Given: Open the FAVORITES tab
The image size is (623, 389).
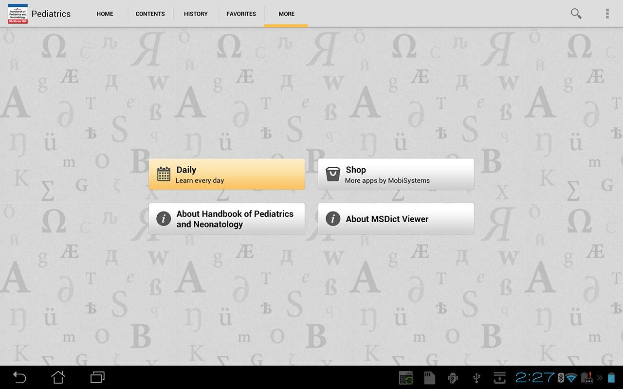Looking at the screenshot, I should click(241, 14).
